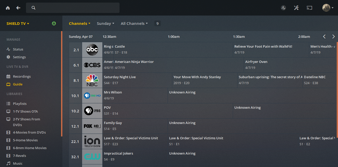The image size is (338, 167).
Task: Click the 1:30am time header
Action: [239, 37]
